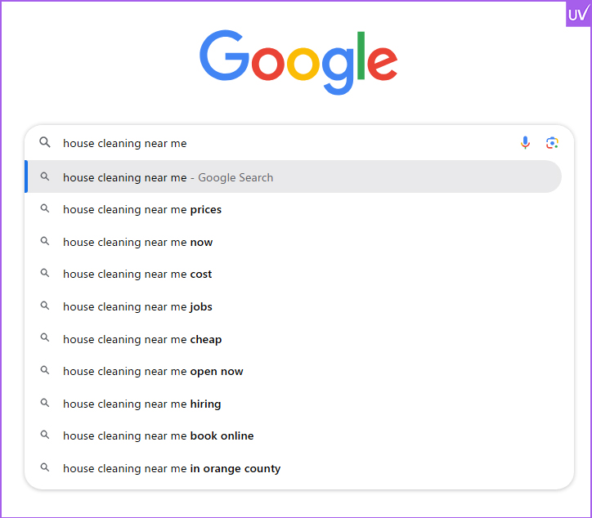This screenshot has height=518, width=592.
Task: Click magnifier icon beside 'prices' suggestion
Action: click(45, 210)
